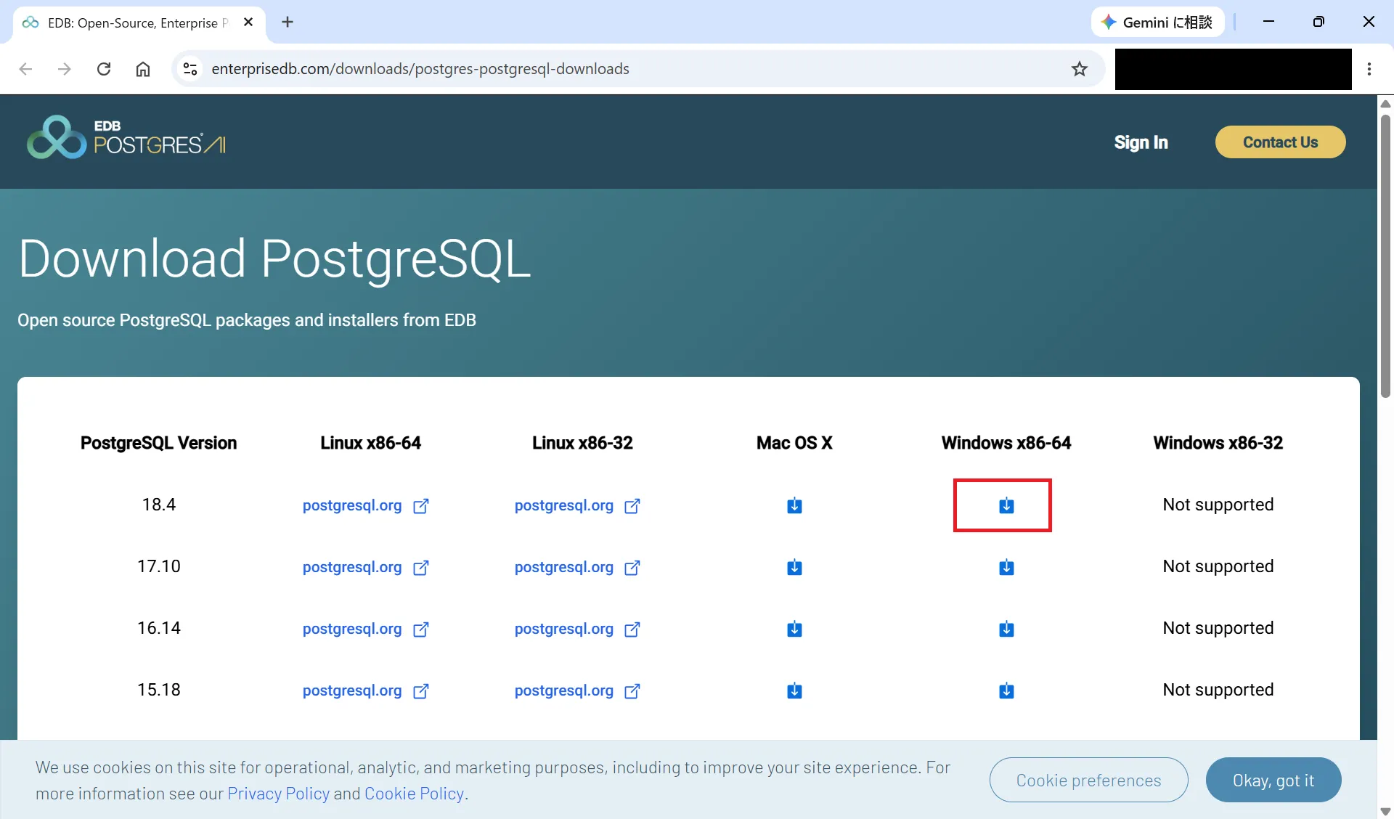Click the page scrollbar down arrow

pyautogui.click(x=1385, y=811)
